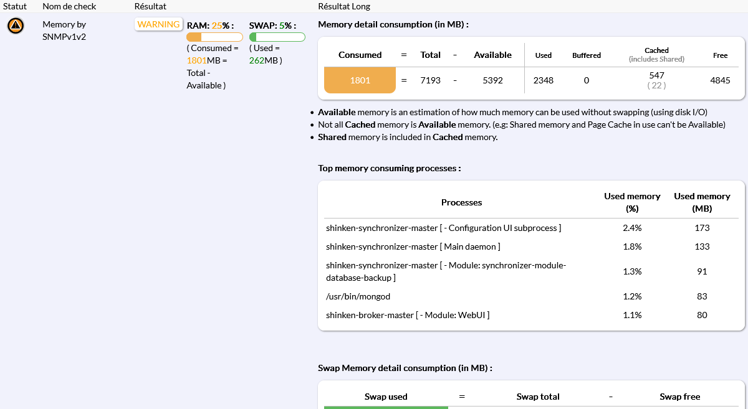The width and height of the screenshot is (748, 409).
Task: Click the SWAP 5% usage bar
Action: tap(277, 37)
